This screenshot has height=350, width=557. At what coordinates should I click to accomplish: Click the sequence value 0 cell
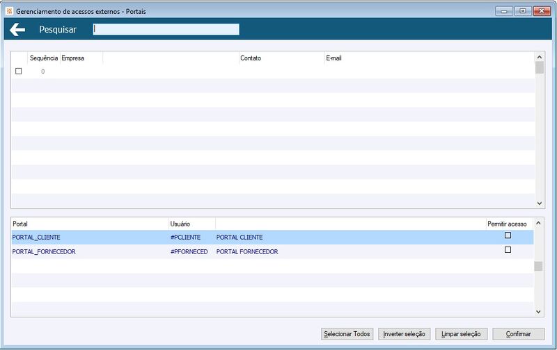tap(43, 72)
